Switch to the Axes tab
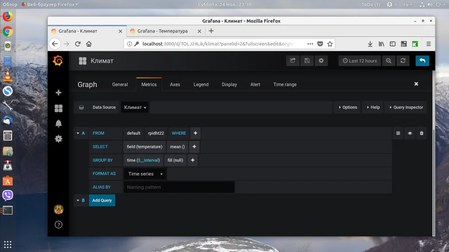 tap(175, 84)
